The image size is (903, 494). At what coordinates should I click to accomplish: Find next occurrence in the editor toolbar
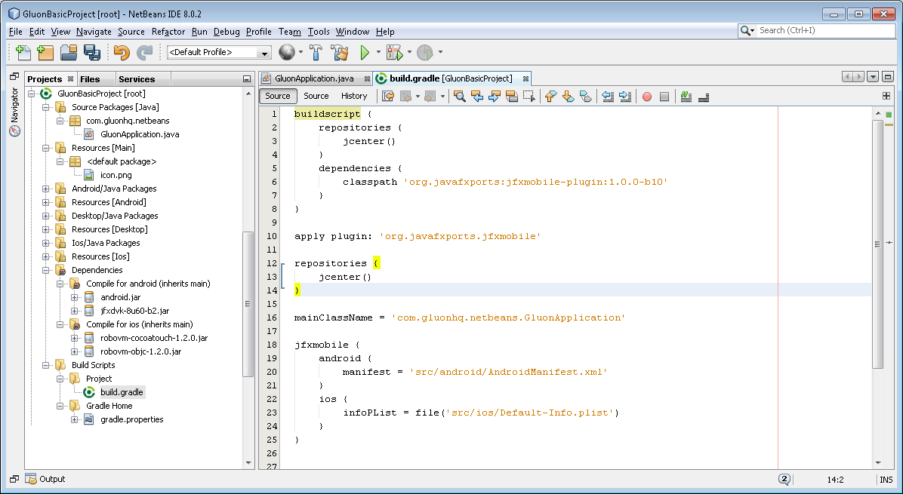(x=494, y=96)
